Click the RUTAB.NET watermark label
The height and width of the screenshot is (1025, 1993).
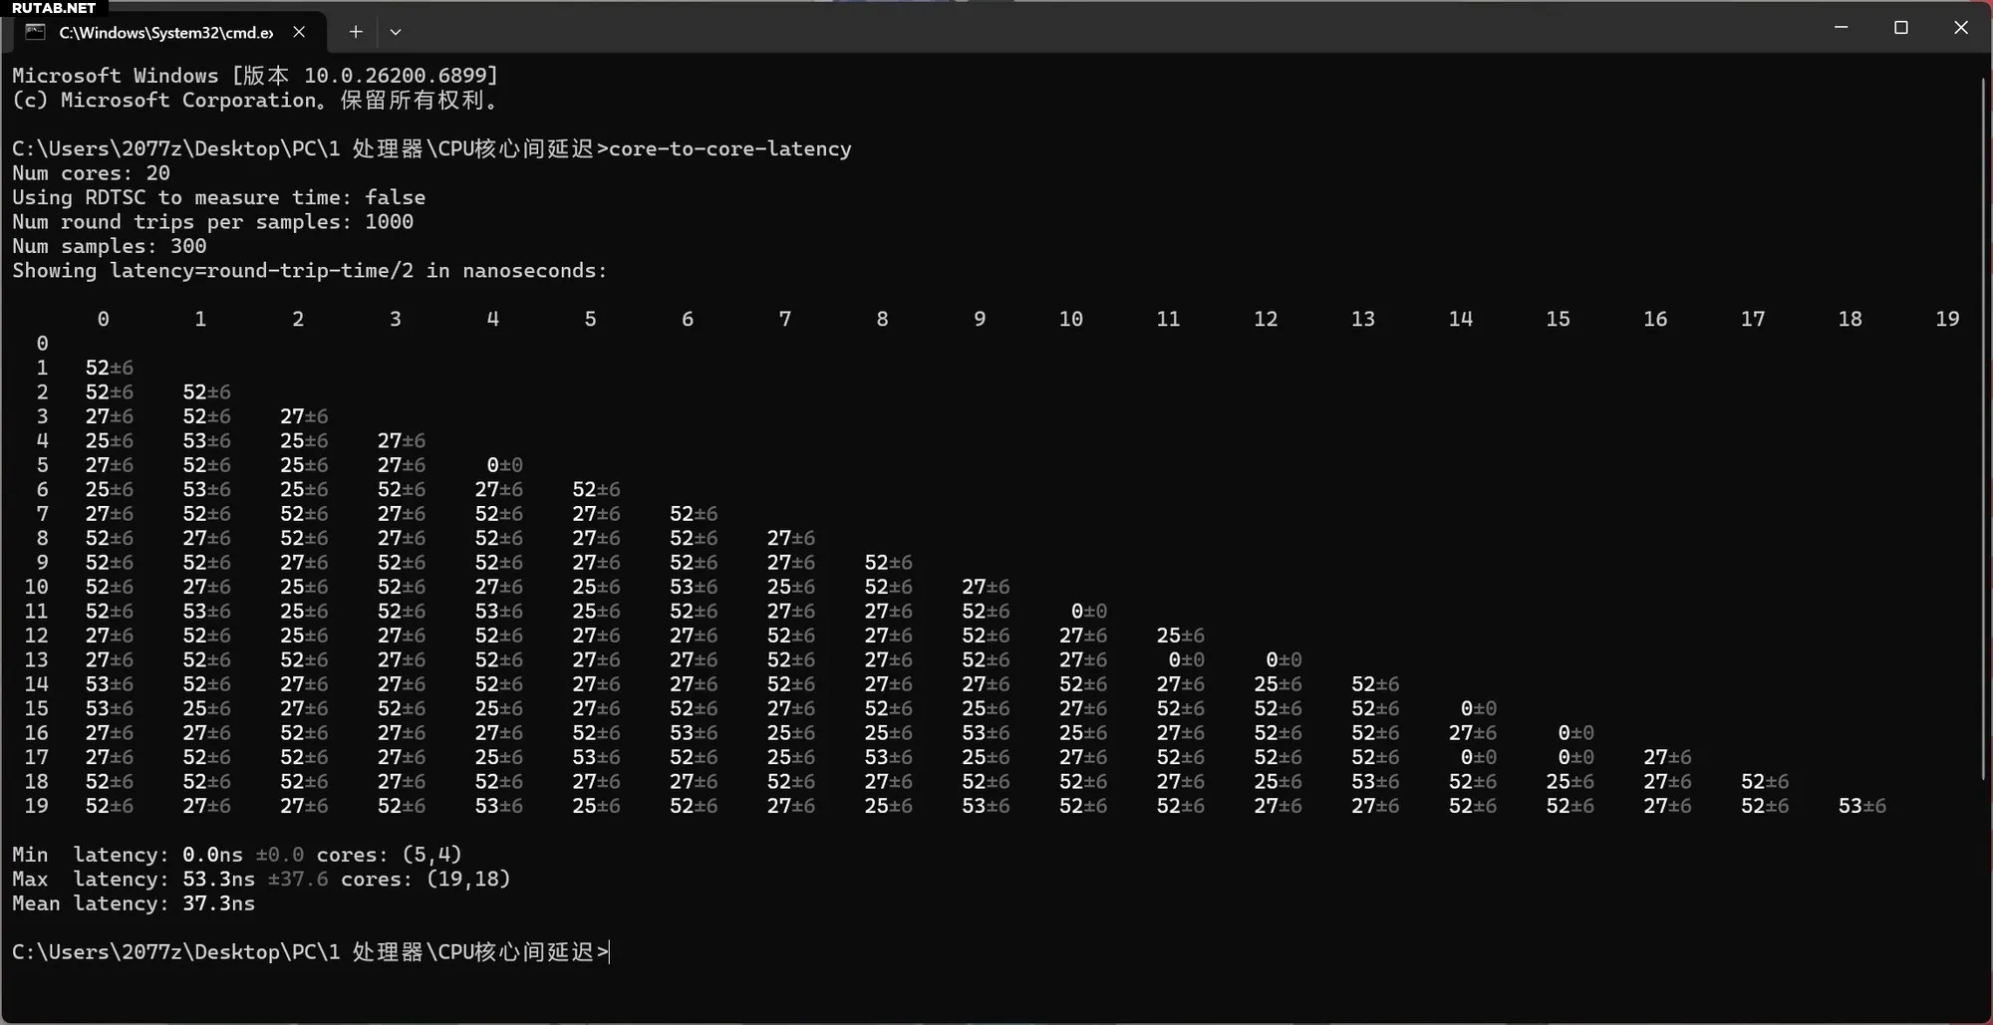[54, 8]
